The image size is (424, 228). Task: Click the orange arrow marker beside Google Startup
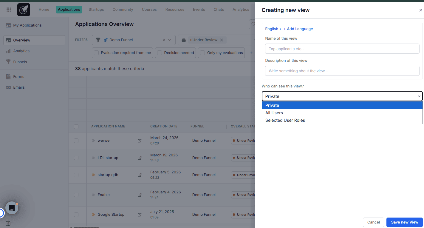pyautogui.click(x=93, y=215)
